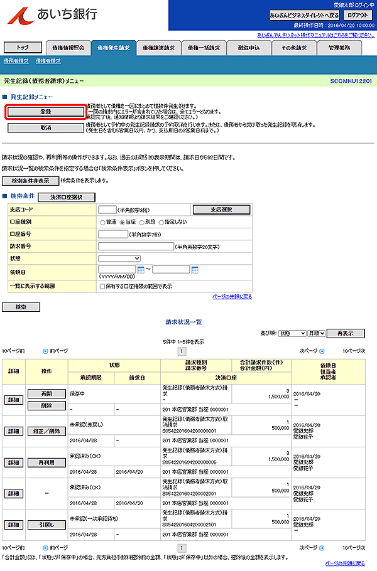Image resolution: width=377 pixels, height=571 pixels.
Task: Switch to the 債権発生請求 tab
Action: click(113, 48)
